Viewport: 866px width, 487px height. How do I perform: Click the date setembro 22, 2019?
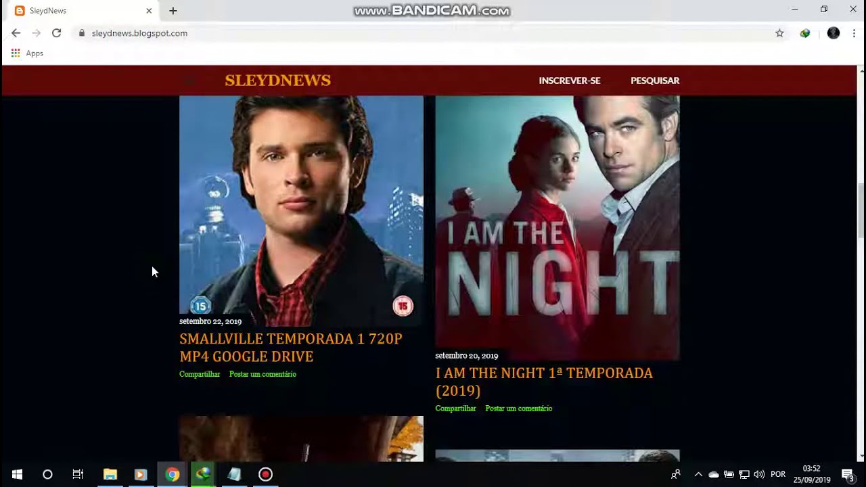[x=210, y=321]
